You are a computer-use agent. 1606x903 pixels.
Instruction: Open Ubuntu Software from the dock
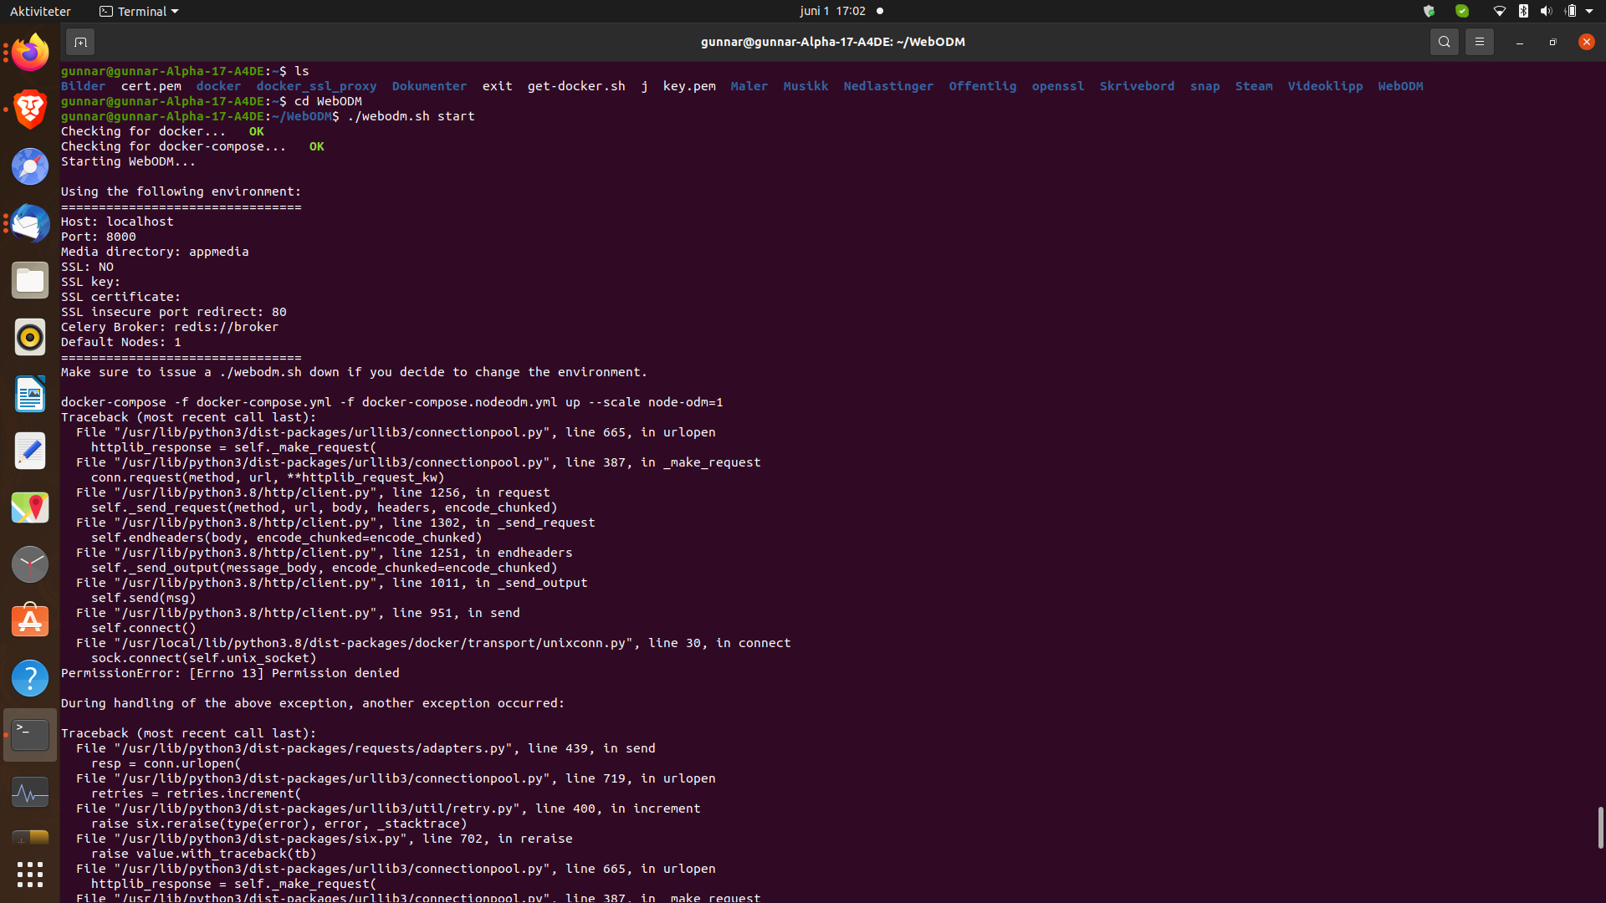tap(29, 620)
